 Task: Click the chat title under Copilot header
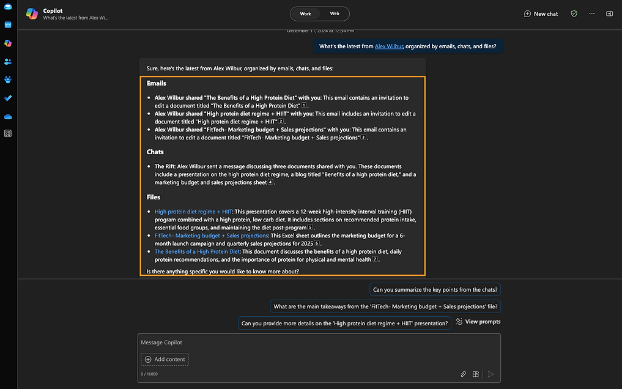(75, 18)
